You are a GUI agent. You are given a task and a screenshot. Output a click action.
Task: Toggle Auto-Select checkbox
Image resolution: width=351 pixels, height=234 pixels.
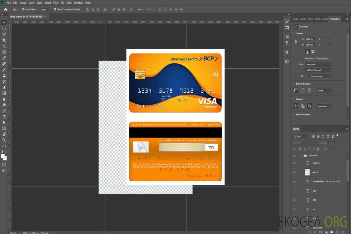coord(23,9)
